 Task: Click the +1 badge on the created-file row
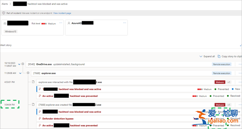tap(229, 105)
